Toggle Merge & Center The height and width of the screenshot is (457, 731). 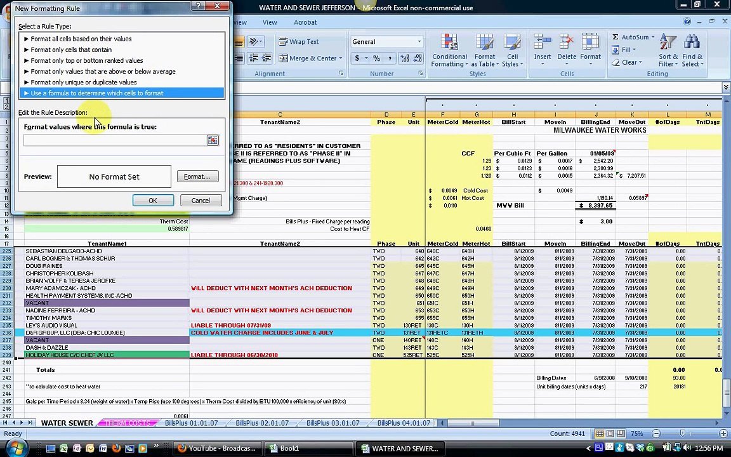click(x=307, y=58)
